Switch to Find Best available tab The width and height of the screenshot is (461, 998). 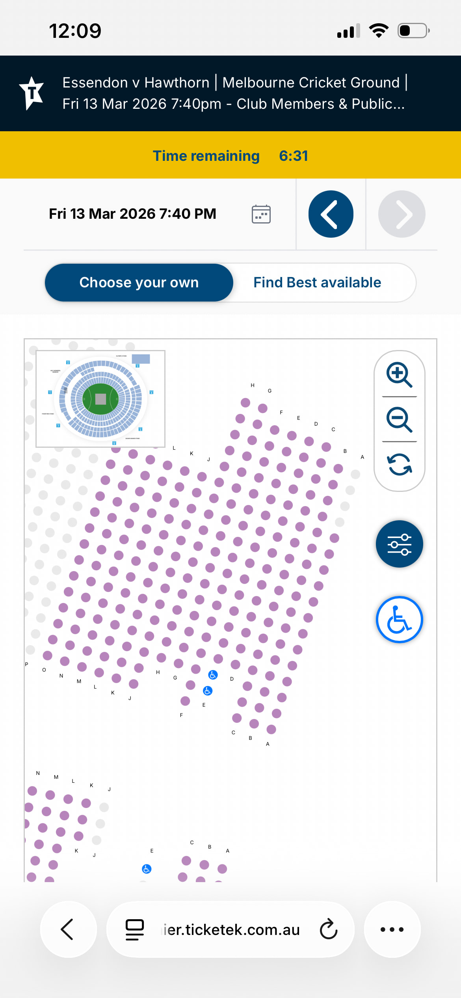pos(317,283)
